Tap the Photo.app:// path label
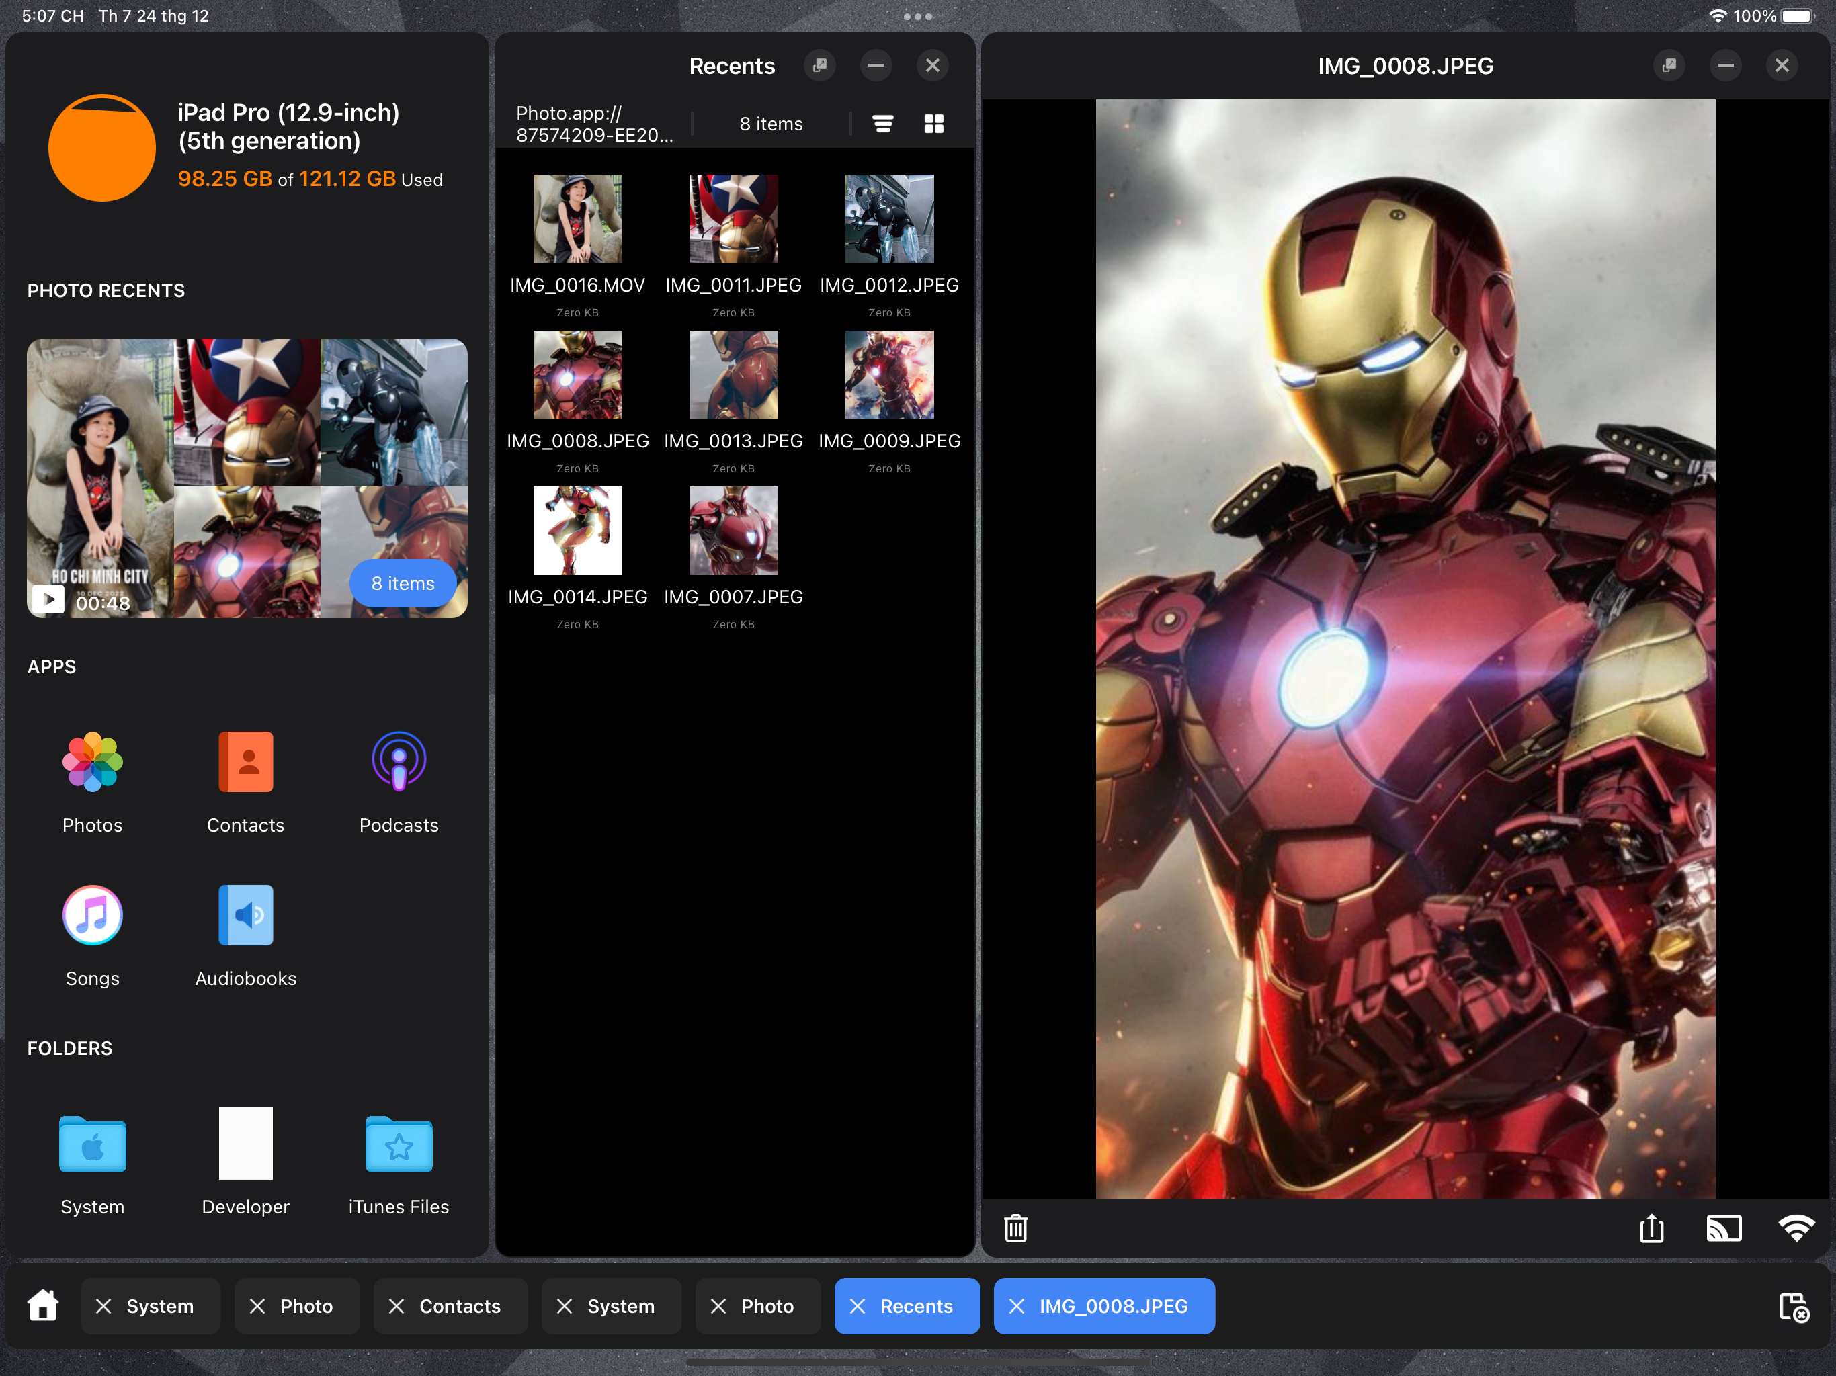Viewport: 1836px width, 1376px height. [x=594, y=124]
